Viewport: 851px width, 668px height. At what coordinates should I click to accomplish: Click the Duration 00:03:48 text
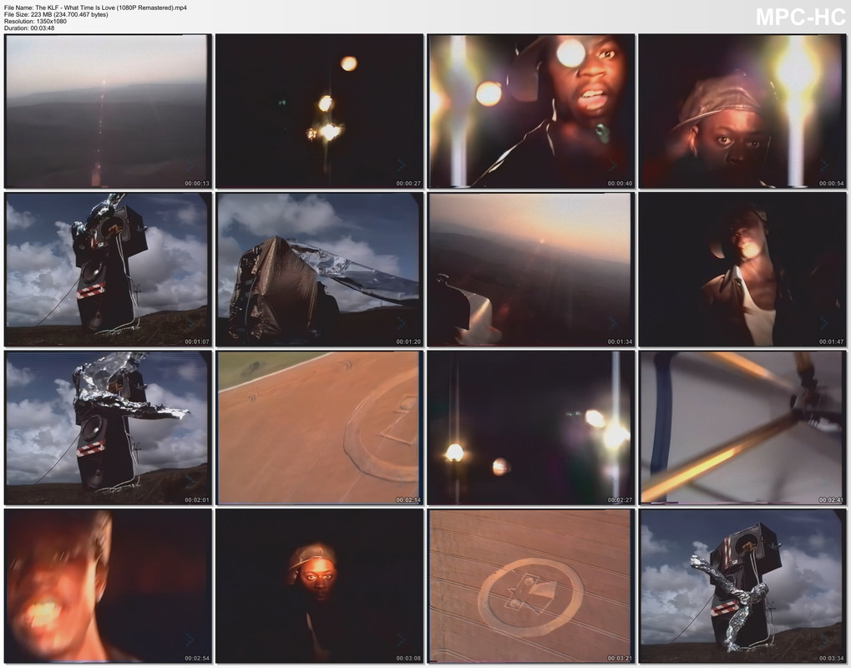pos(29,28)
